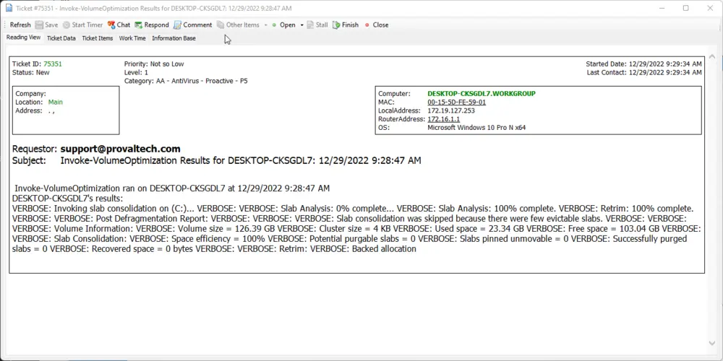723x361 pixels.
Task: Open the Work Time tab
Action: tap(132, 38)
